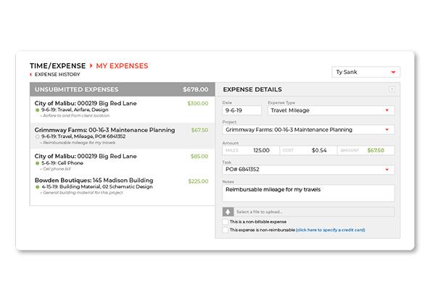Select the Grimmway Farms mileage radio circle

pyautogui.click(x=38, y=136)
